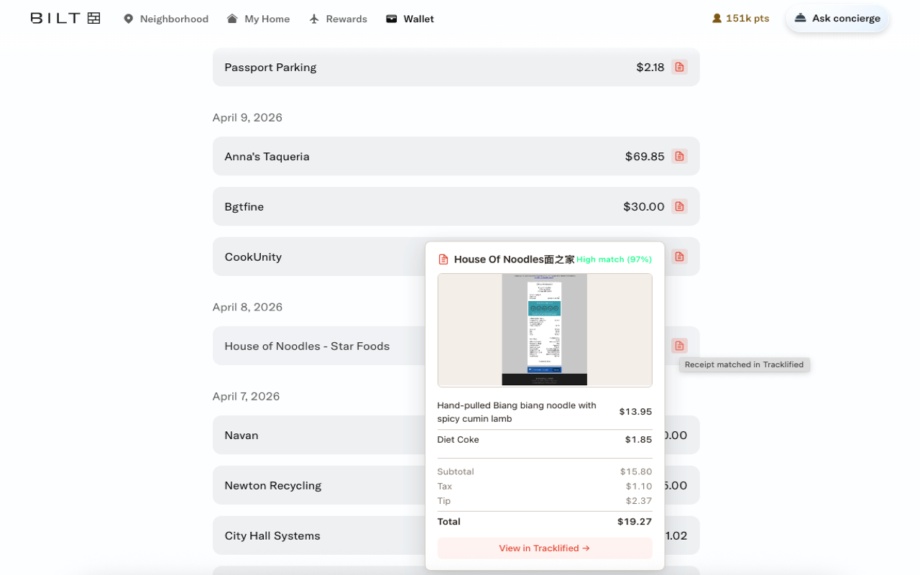Viewport: 920px width, 575px height.
Task: Go to the Rewards tab
Action: (x=338, y=19)
